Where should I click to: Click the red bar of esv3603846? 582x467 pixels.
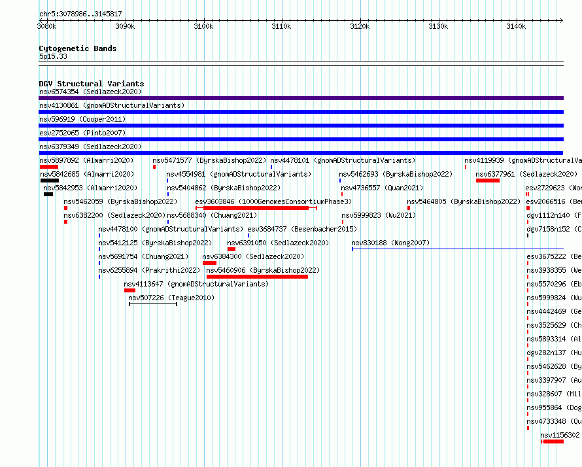[x=256, y=208]
